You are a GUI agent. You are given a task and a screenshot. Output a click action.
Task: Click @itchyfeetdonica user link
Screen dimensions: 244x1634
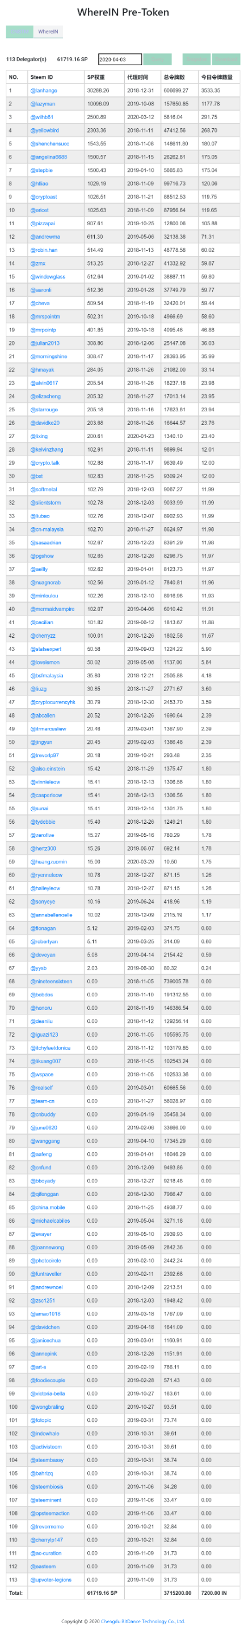(51, 1048)
